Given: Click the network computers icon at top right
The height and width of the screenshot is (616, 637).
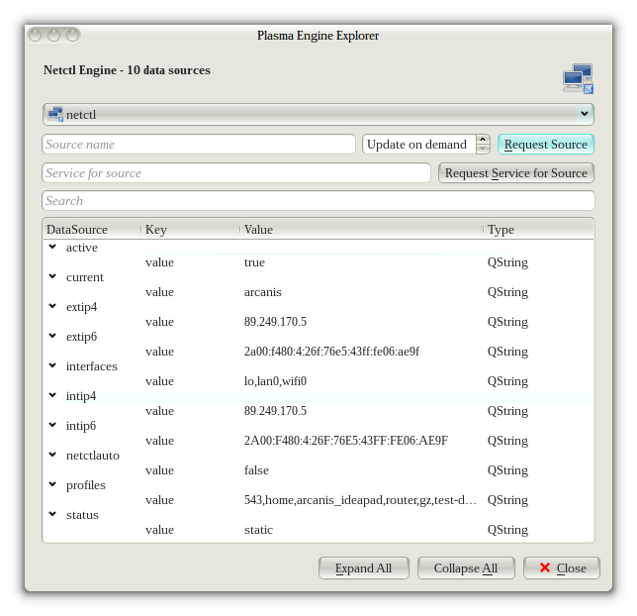Looking at the screenshot, I should pos(577,78).
